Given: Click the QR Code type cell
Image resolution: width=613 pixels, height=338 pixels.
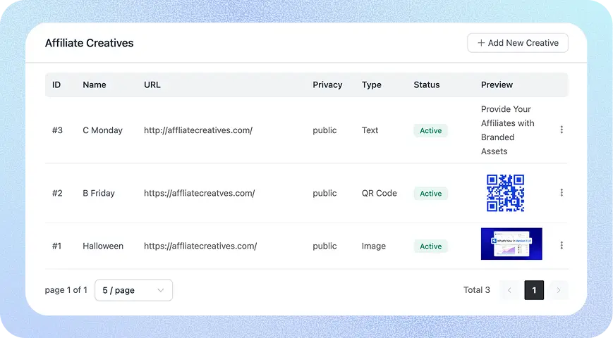Looking at the screenshot, I should coord(380,193).
